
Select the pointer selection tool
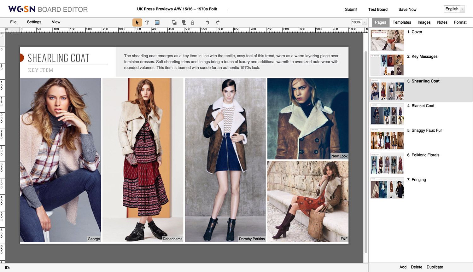coord(137,22)
